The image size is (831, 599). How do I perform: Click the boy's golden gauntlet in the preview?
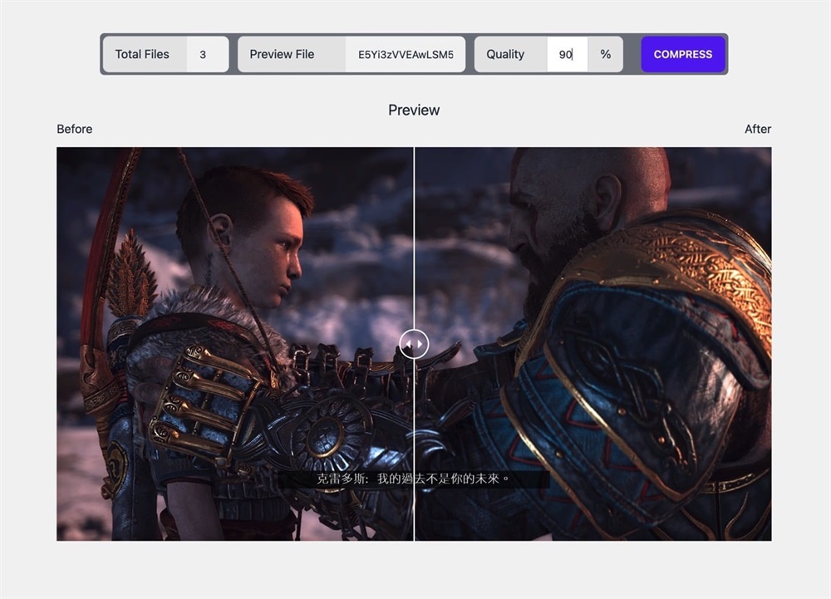tap(195, 399)
